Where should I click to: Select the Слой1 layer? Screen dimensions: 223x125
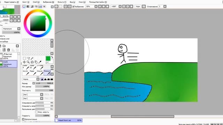[8, 64]
